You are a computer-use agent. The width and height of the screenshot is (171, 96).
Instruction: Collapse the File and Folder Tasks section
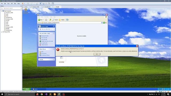coord(54,33)
